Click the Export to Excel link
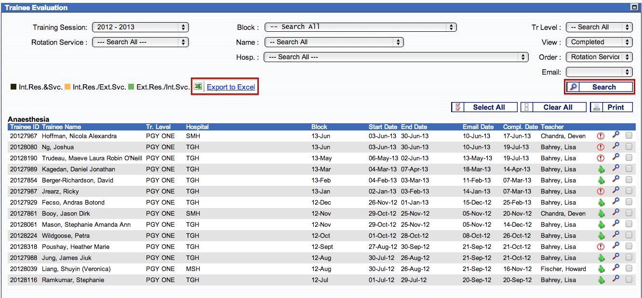The image size is (642, 298). click(231, 87)
